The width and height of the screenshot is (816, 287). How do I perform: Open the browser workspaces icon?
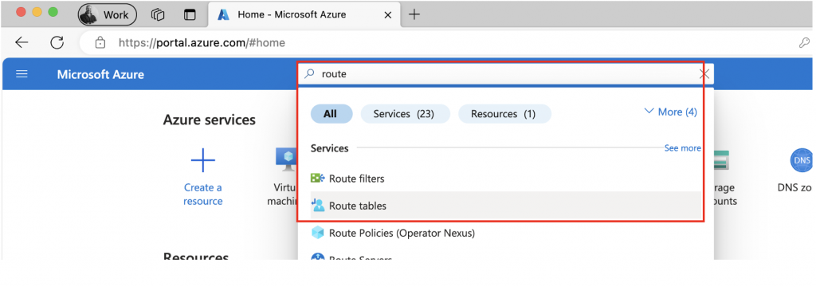click(x=158, y=14)
